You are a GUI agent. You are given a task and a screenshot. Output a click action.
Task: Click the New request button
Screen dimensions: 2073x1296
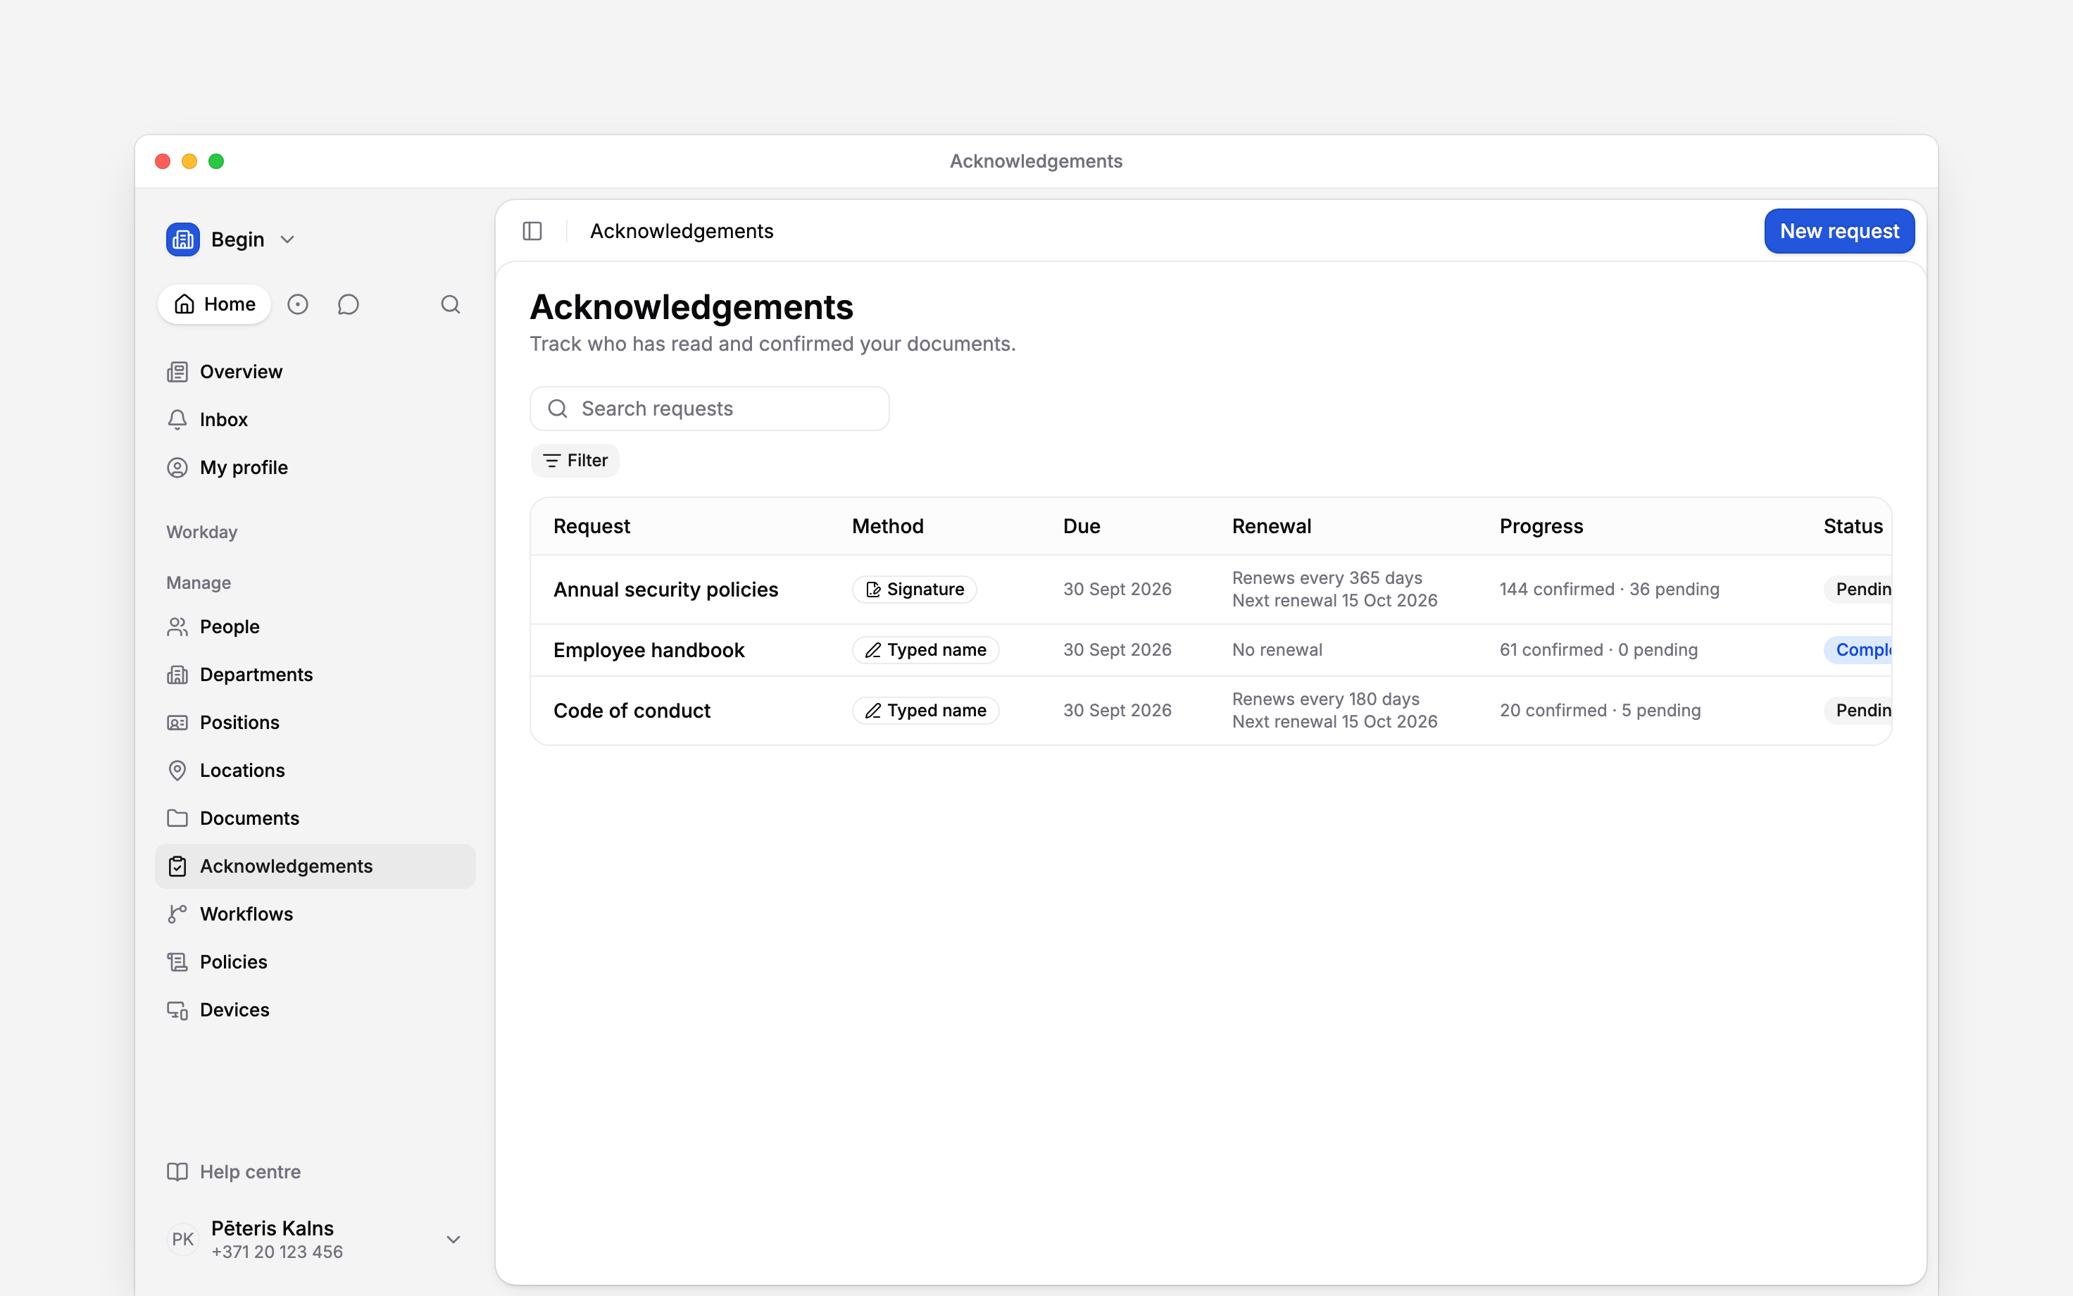[x=1839, y=232]
